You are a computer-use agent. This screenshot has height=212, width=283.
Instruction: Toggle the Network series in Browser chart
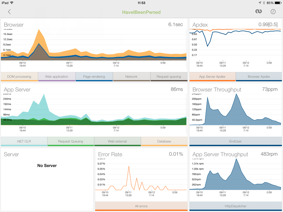click(x=131, y=76)
